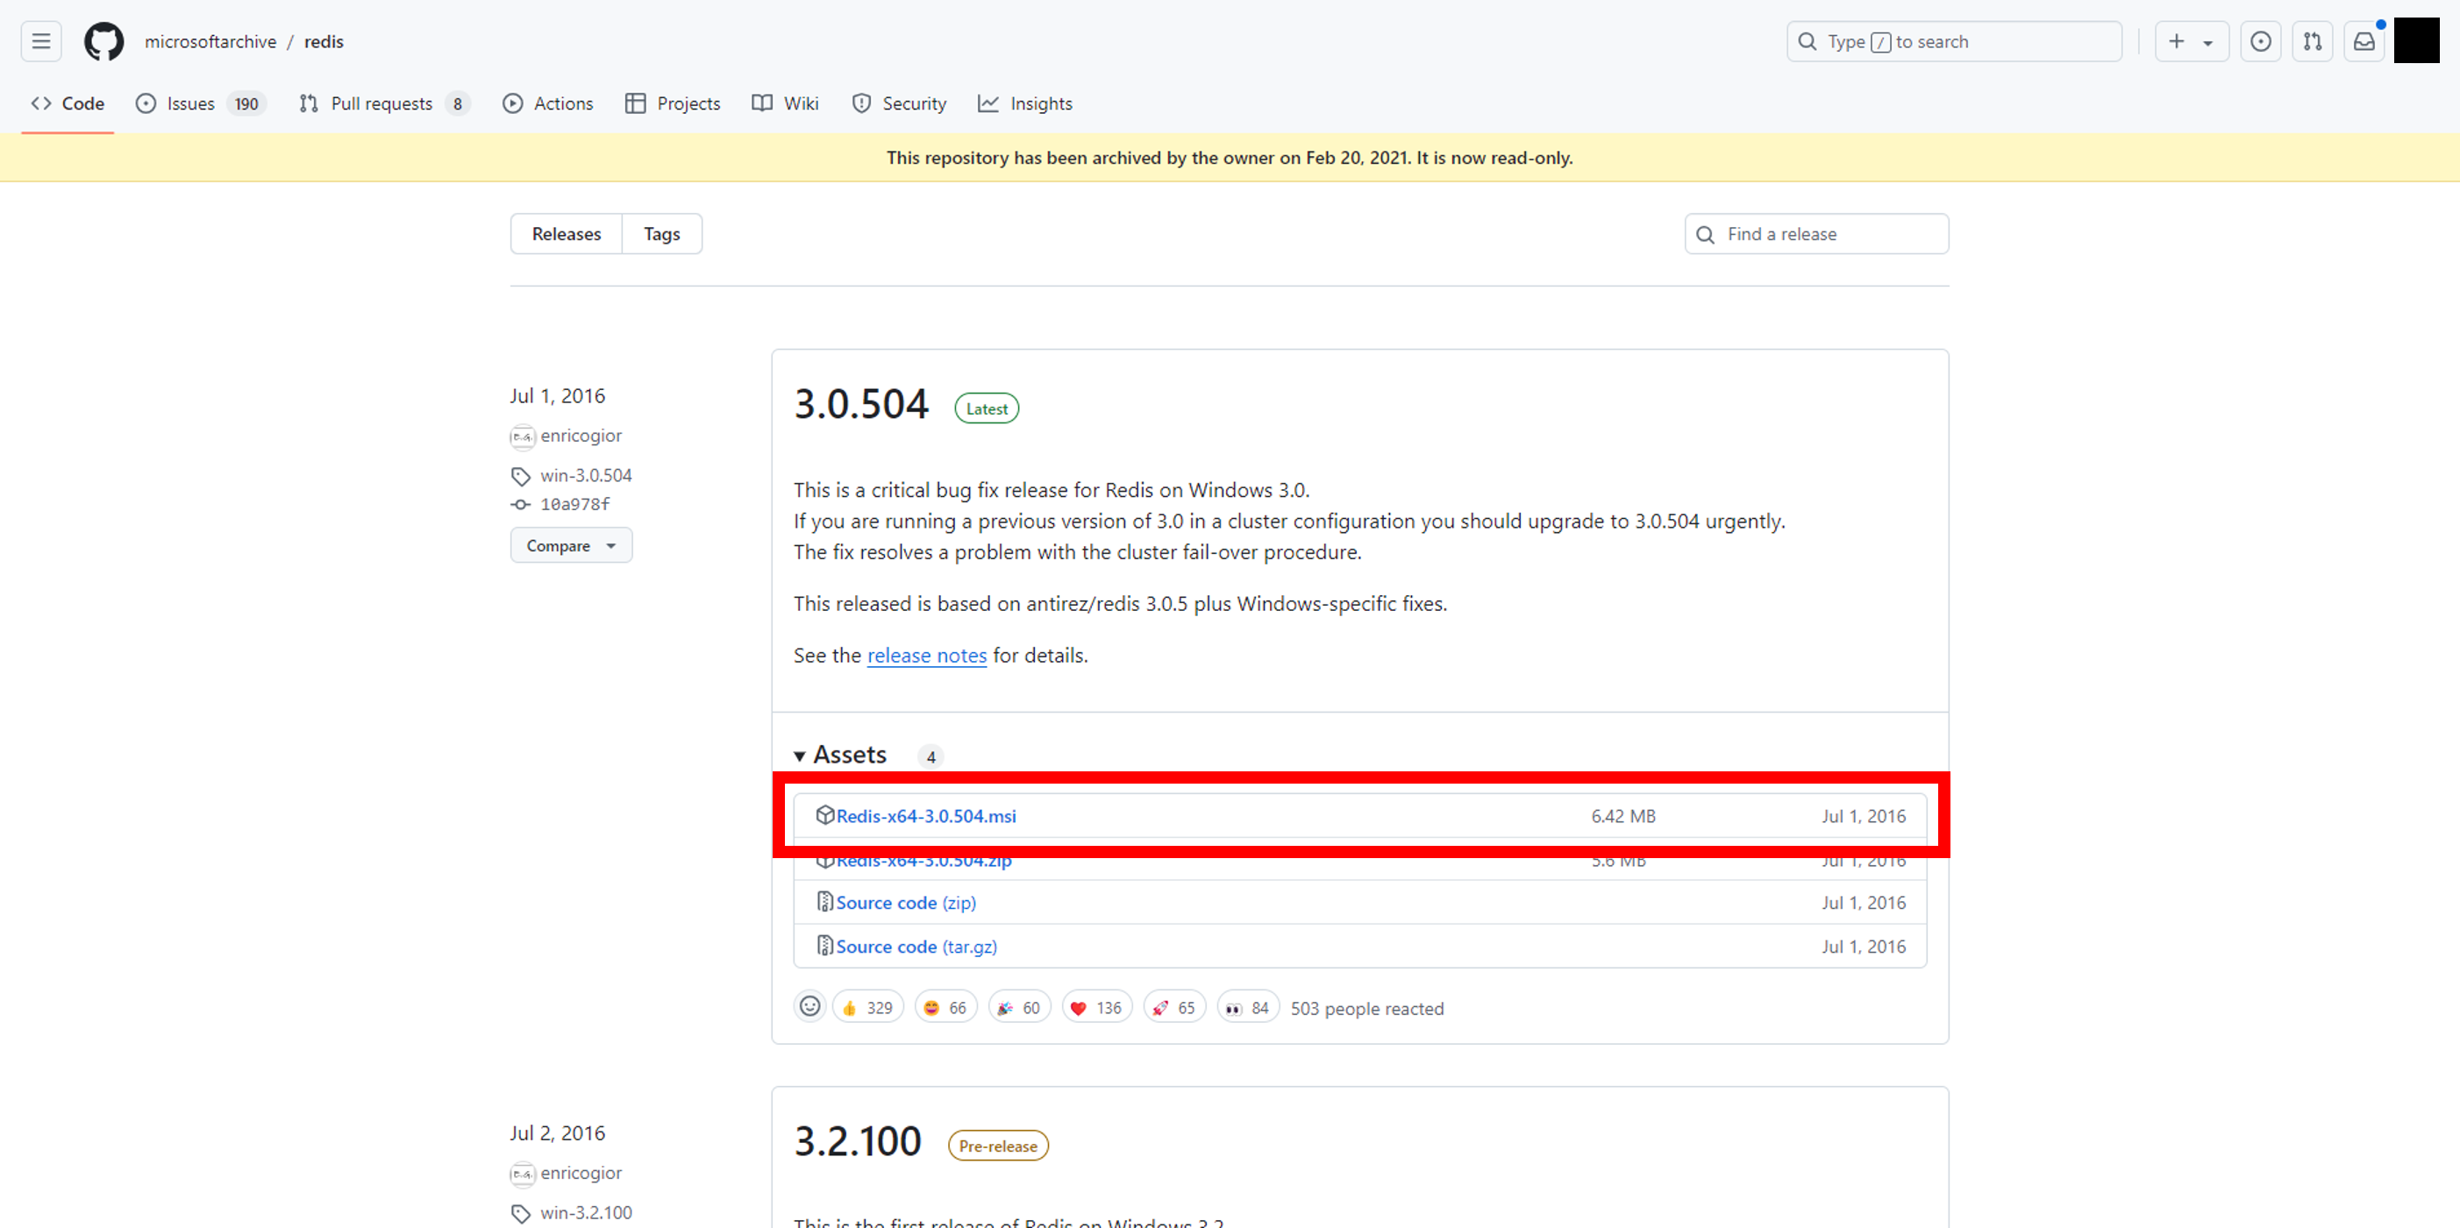This screenshot has height=1228, width=2460.
Task: Open the notifications inbox icon
Action: 2364,41
